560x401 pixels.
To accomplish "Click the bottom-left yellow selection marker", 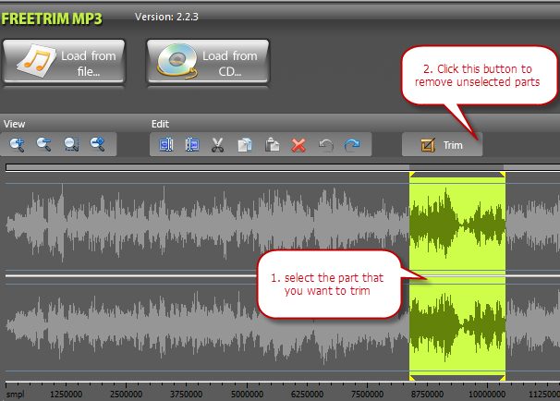I will pos(412,378).
